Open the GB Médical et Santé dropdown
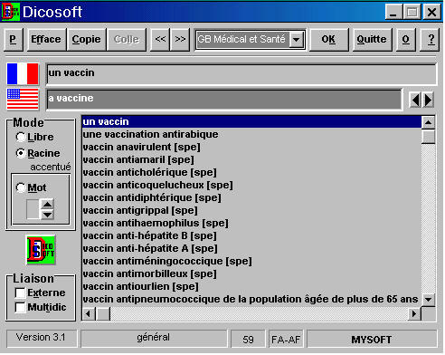Image resolution: width=445 pixels, height=355 pixels. 296,40
